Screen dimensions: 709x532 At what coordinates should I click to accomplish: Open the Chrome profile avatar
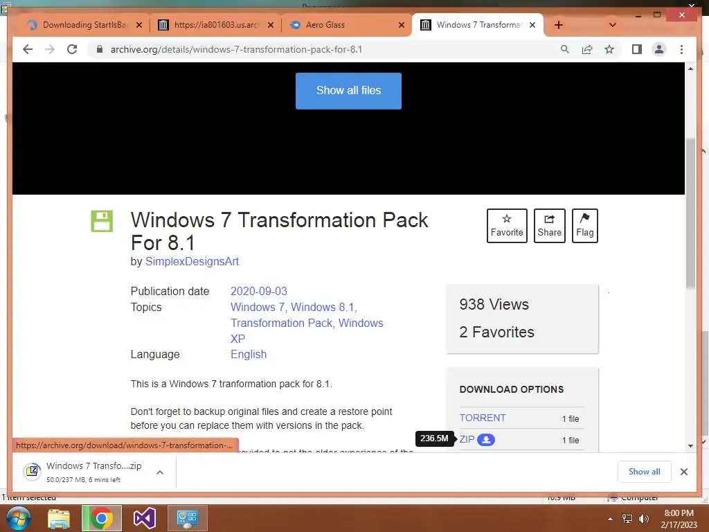pos(659,49)
